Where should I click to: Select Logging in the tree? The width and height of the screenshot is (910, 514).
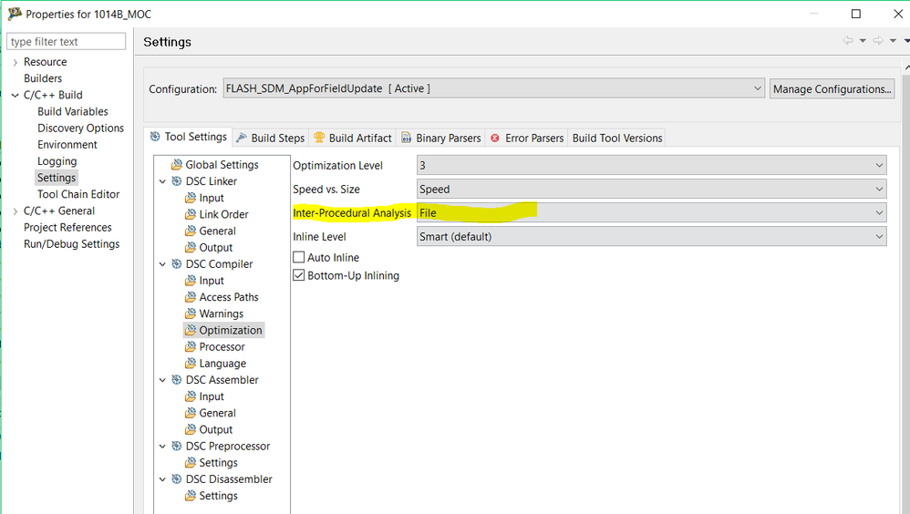pyautogui.click(x=57, y=161)
